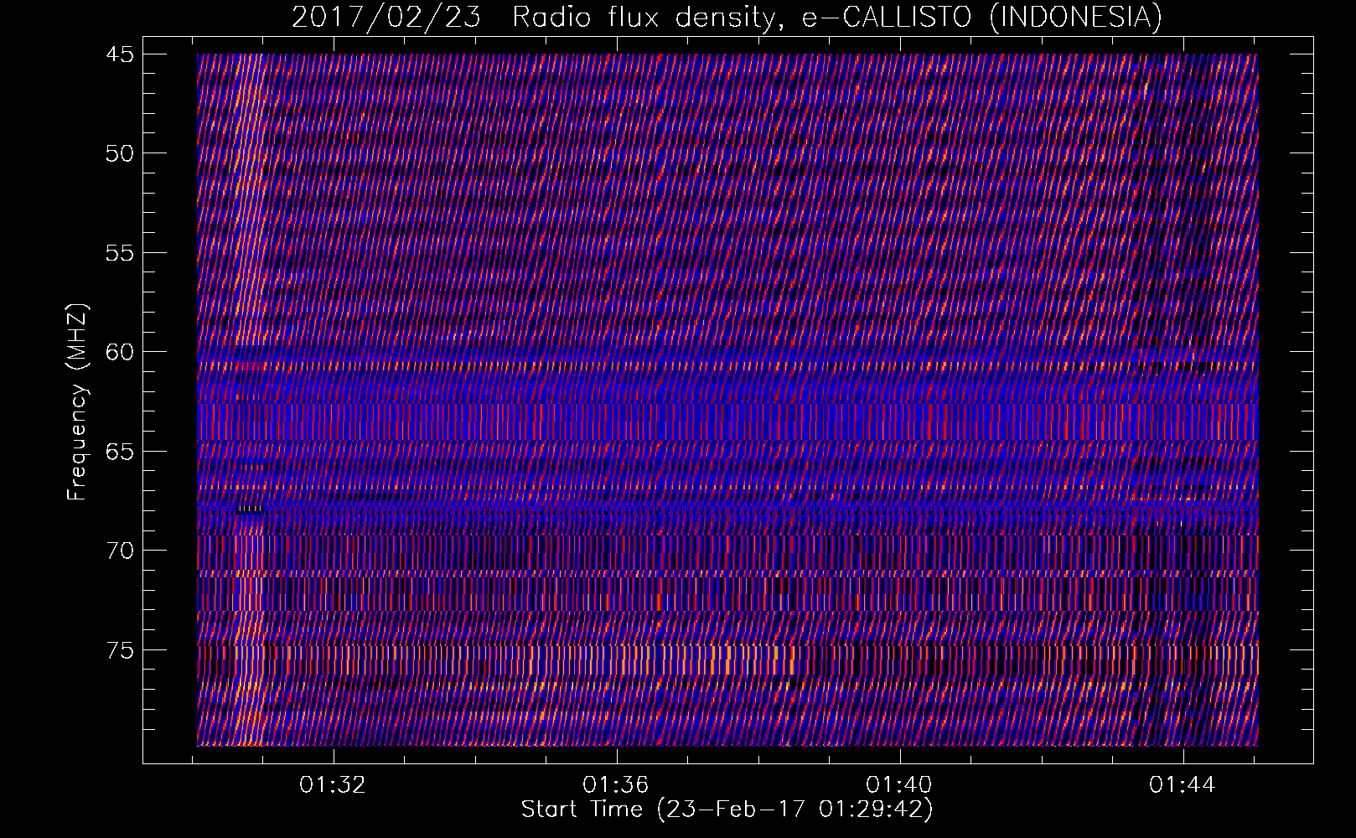This screenshot has height=838, width=1356.
Task: Click the 45 frequency tick label
Action: 119,54
